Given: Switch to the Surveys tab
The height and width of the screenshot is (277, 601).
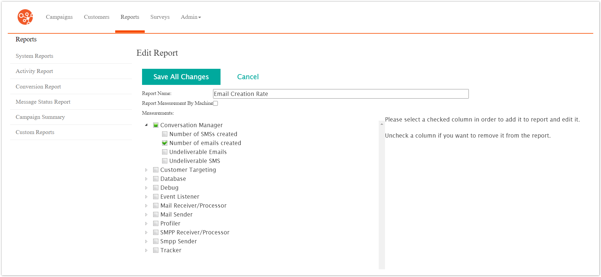Looking at the screenshot, I should click(x=160, y=17).
